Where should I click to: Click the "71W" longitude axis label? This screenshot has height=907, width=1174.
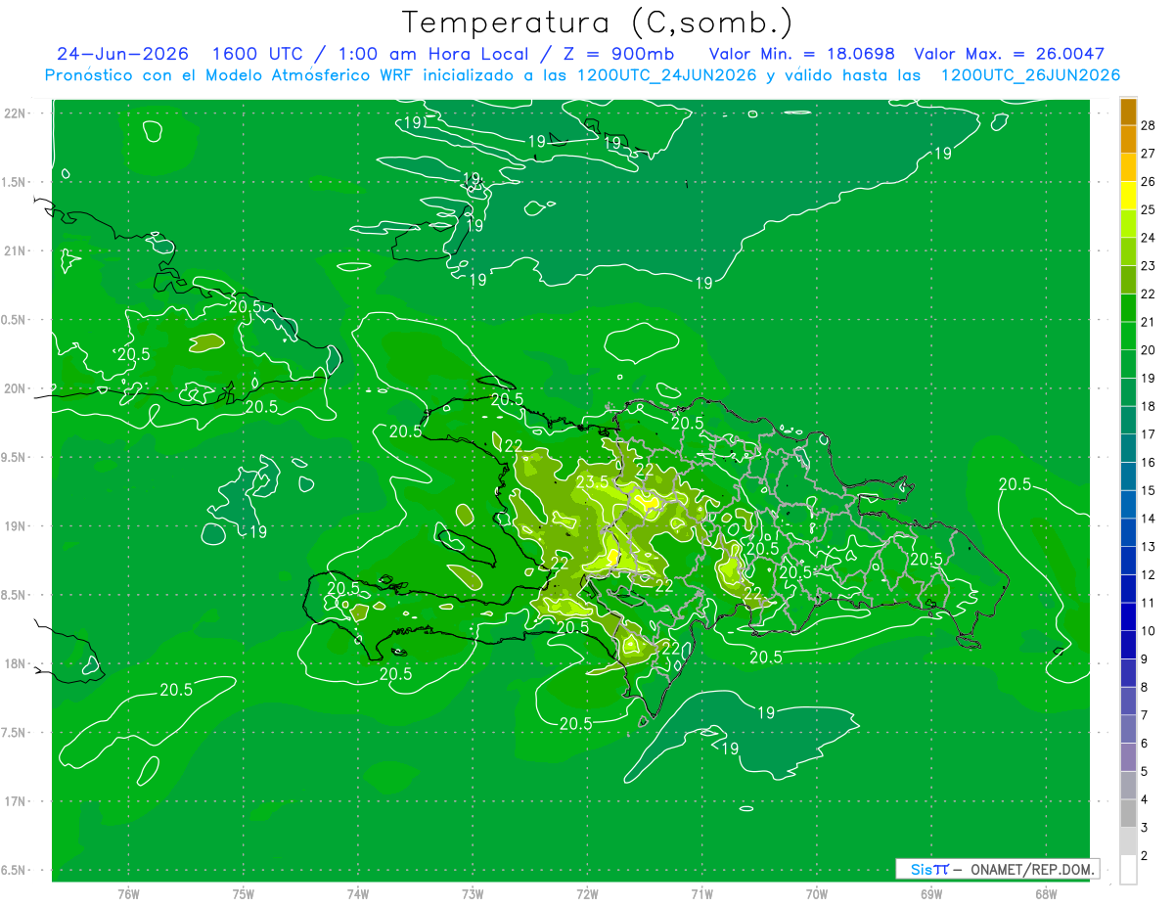(x=701, y=893)
